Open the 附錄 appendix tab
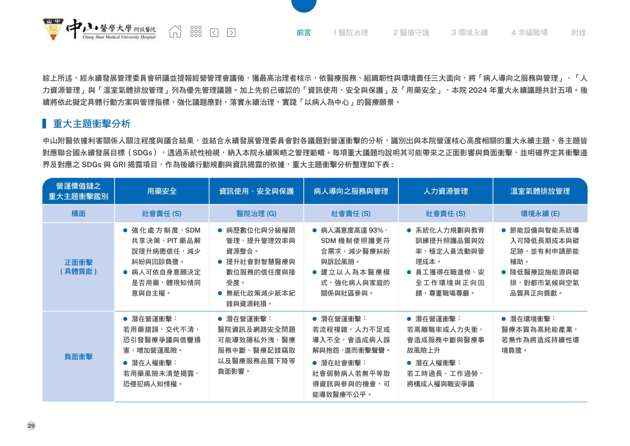 (x=578, y=33)
